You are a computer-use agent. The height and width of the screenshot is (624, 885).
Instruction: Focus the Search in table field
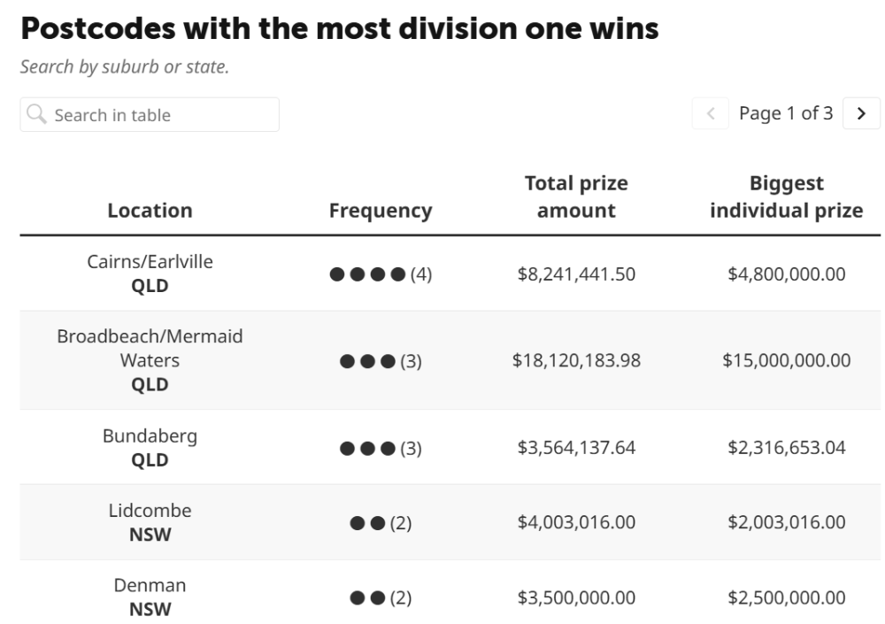point(150,115)
